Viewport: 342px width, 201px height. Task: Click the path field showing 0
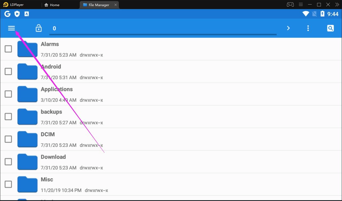coord(107,28)
